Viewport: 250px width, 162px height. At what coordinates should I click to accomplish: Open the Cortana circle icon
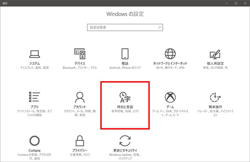click(x=34, y=141)
